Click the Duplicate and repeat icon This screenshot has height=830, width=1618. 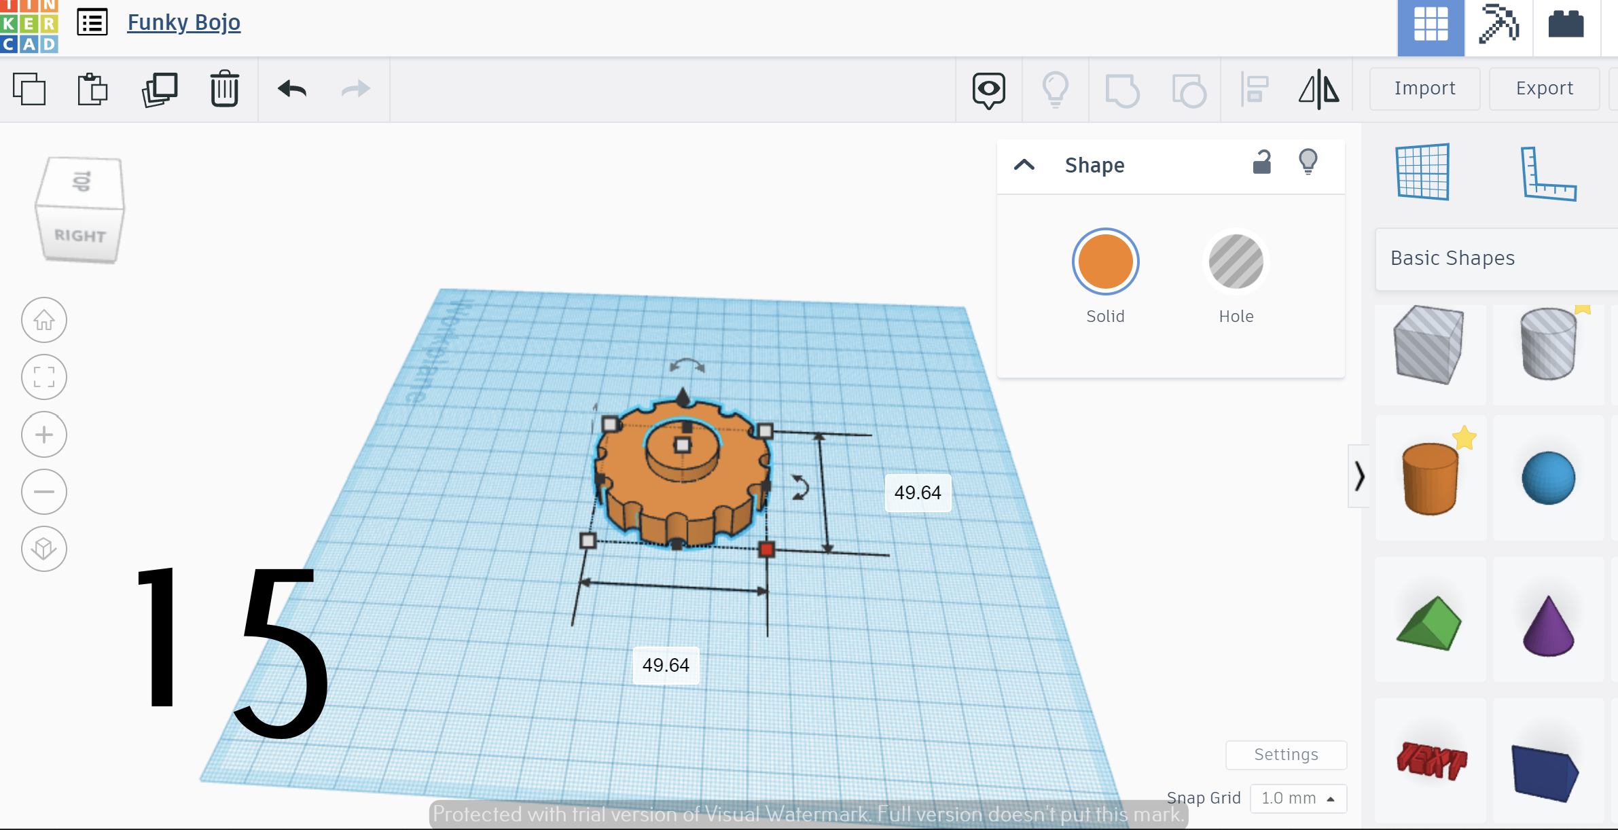coord(160,89)
